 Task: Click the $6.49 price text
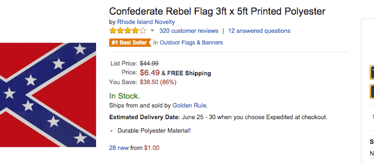point(150,73)
